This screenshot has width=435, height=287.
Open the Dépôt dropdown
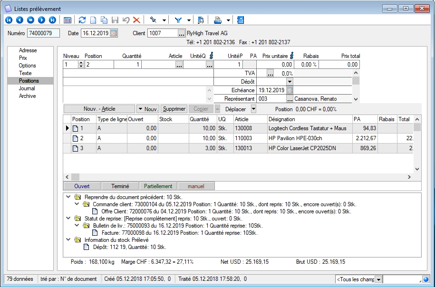click(289, 82)
